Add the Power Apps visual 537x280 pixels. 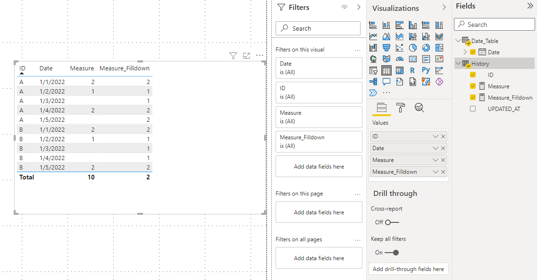coord(439,82)
